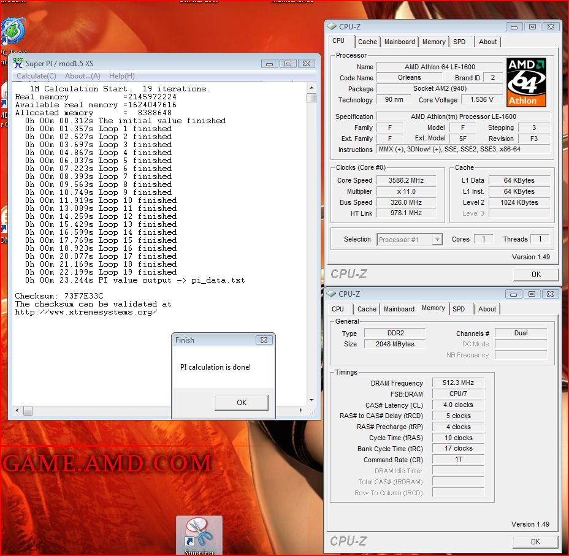Click OK in the CPU-Z CPU window
Screen dimensions: 569x556
536,274
